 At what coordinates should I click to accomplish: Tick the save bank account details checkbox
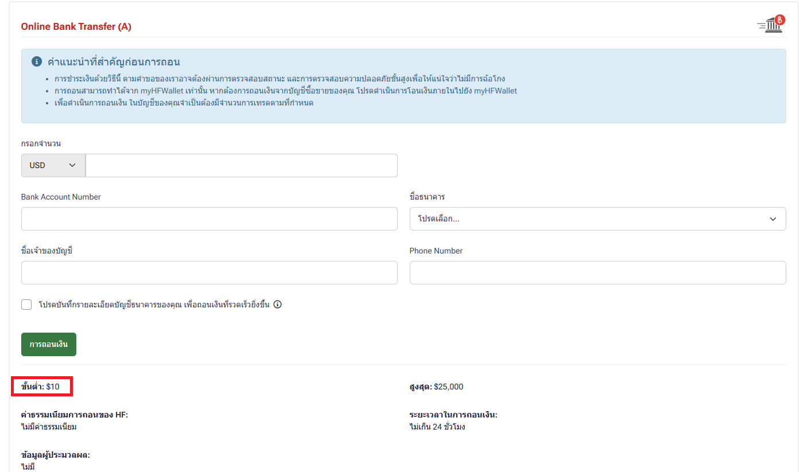tap(26, 305)
